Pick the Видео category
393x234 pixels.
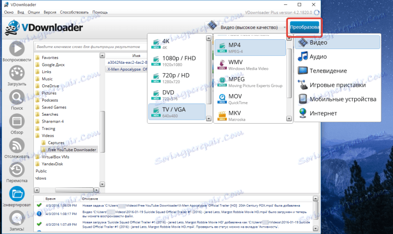(337, 42)
